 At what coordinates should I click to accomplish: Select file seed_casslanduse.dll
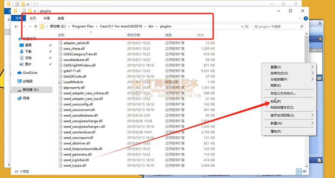[x=79, y=132]
